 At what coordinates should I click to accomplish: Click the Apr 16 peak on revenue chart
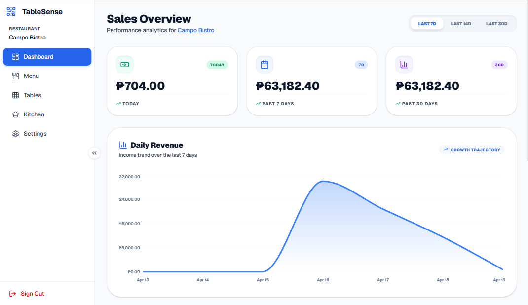click(x=323, y=182)
